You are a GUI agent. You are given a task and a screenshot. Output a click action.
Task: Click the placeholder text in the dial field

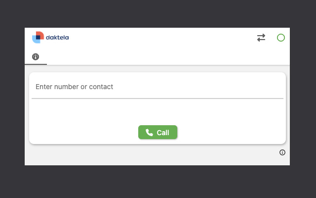tap(74, 87)
